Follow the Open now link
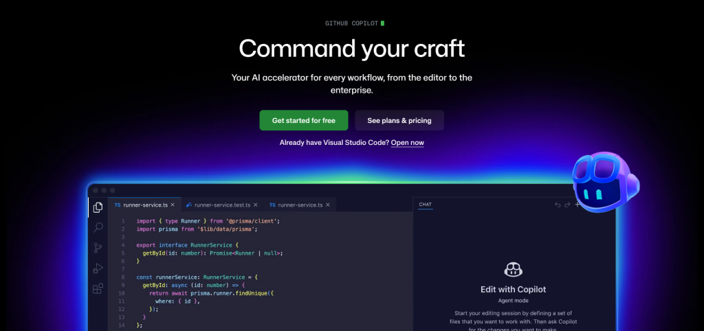The height and width of the screenshot is (331, 704). (407, 143)
